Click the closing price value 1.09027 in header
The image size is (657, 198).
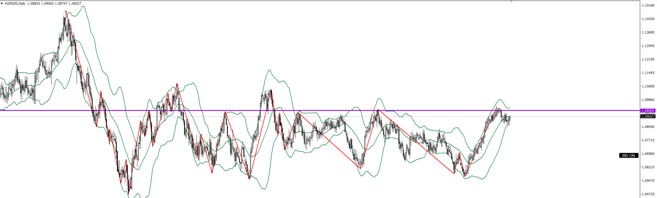pos(75,3)
